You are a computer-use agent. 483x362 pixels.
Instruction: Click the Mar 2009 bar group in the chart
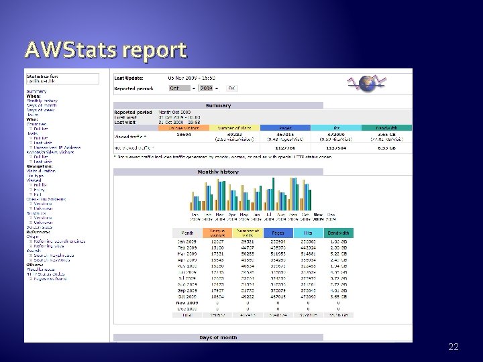coord(220,195)
